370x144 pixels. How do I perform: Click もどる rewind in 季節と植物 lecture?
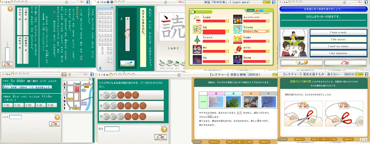pos(229,142)
